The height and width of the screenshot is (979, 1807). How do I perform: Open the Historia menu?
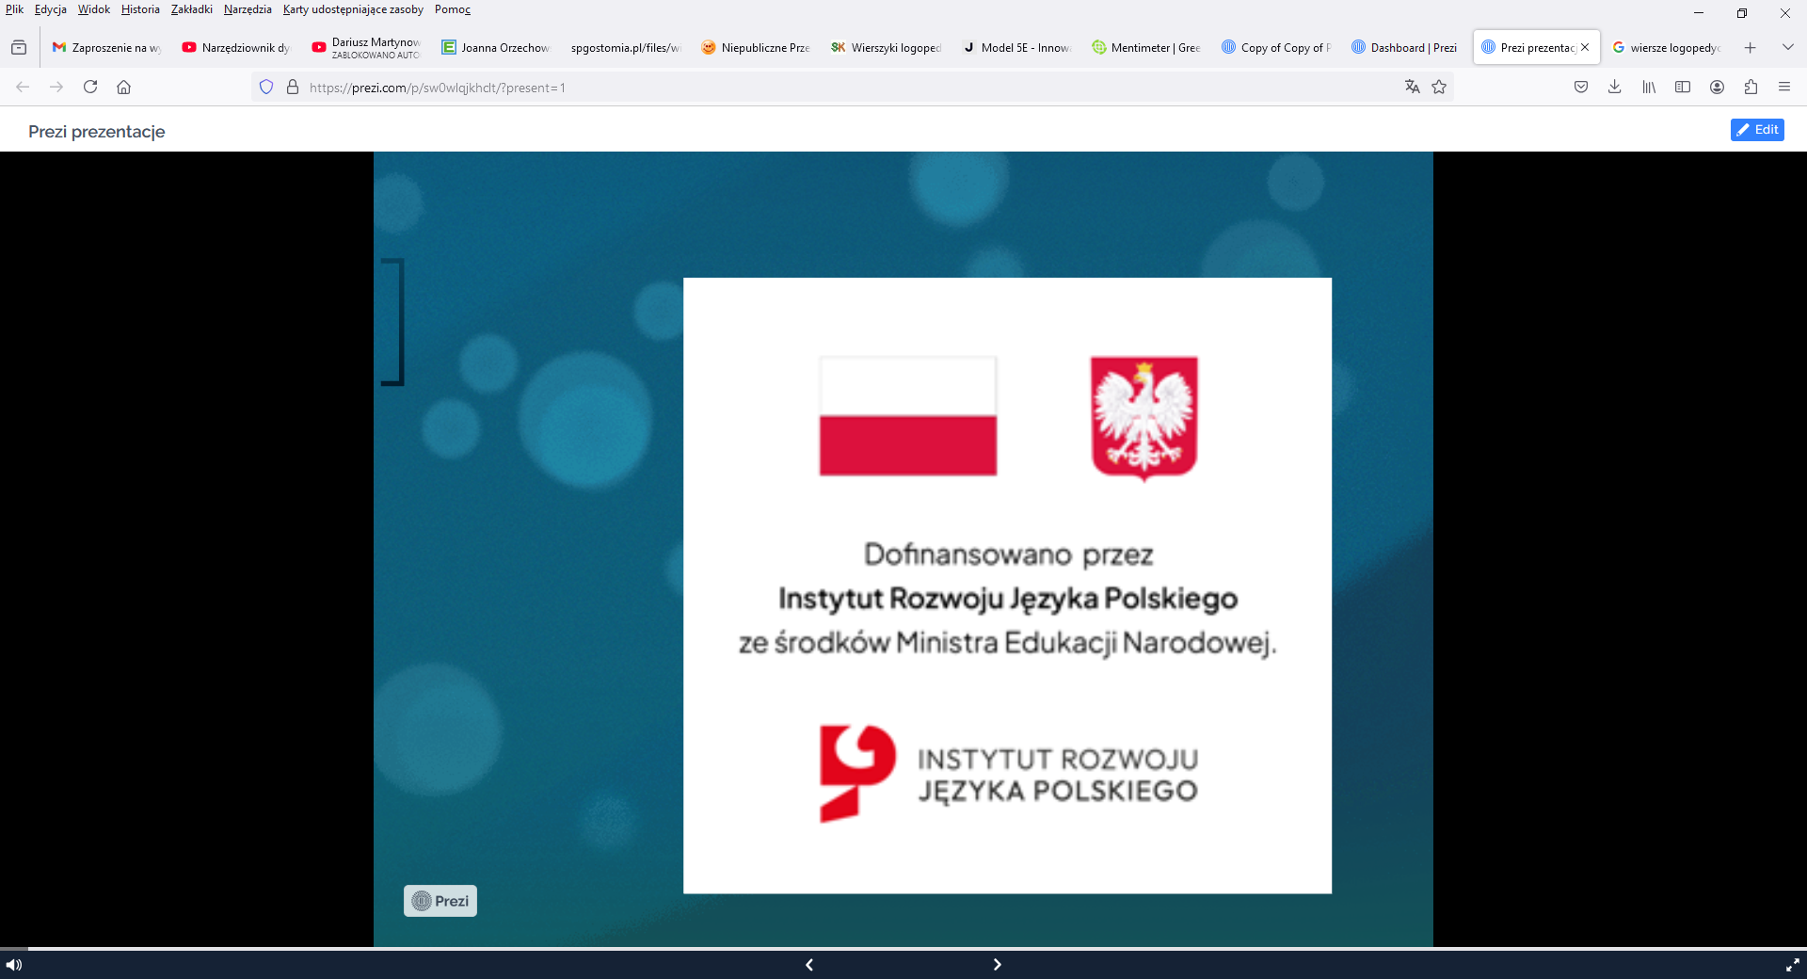[140, 9]
